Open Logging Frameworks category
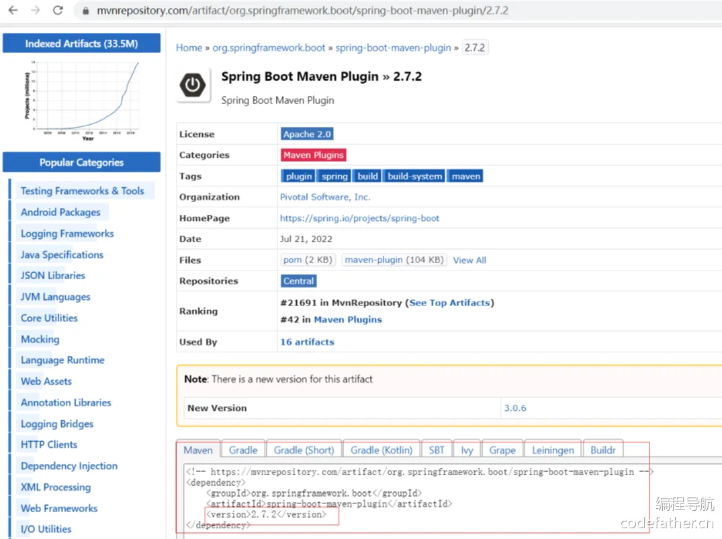The width and height of the screenshot is (722, 539). pyautogui.click(x=67, y=234)
